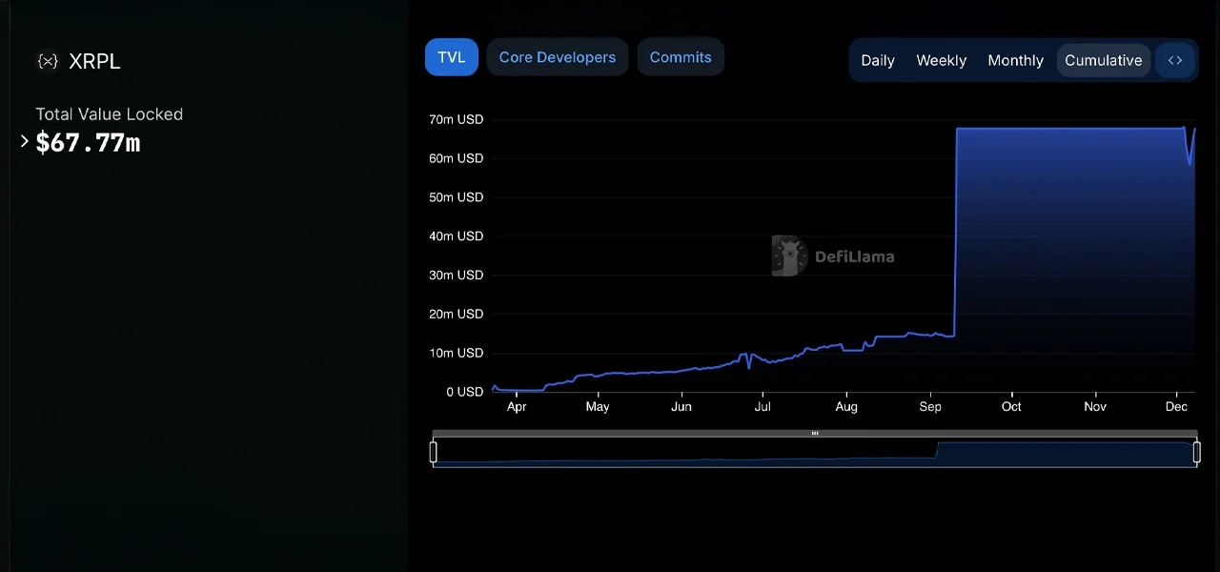Screen dimensions: 1220x572
Task: Click the XRPL chain logo icon
Action: click(48, 61)
